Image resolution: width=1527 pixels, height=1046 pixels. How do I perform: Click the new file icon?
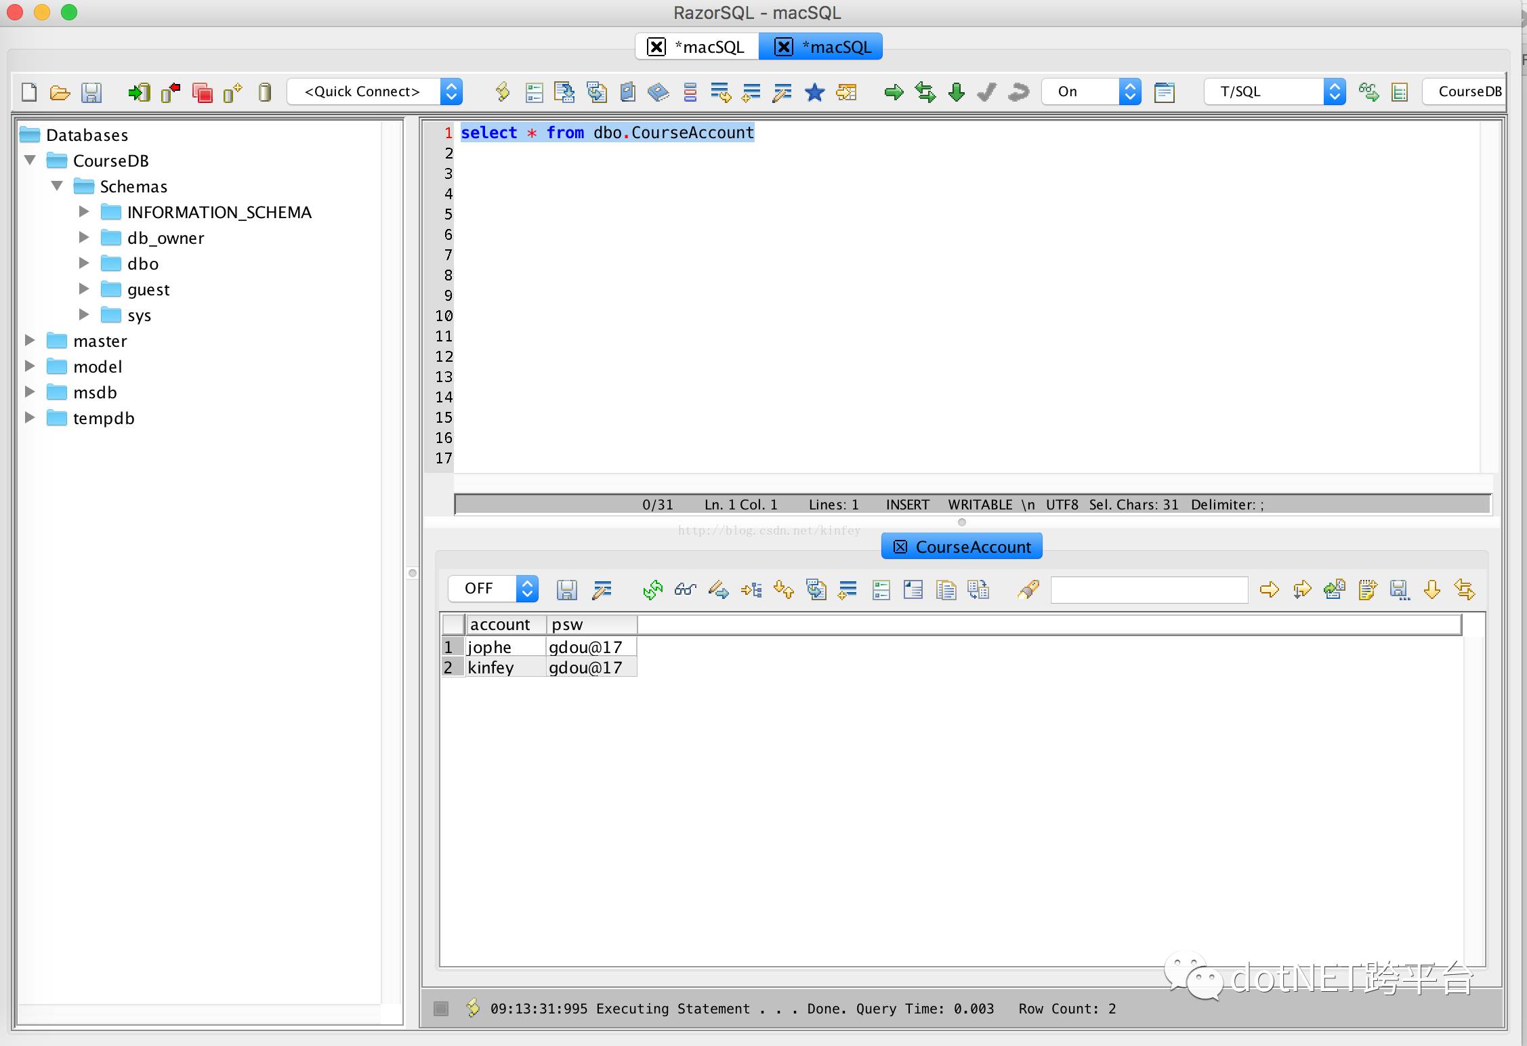point(29,92)
